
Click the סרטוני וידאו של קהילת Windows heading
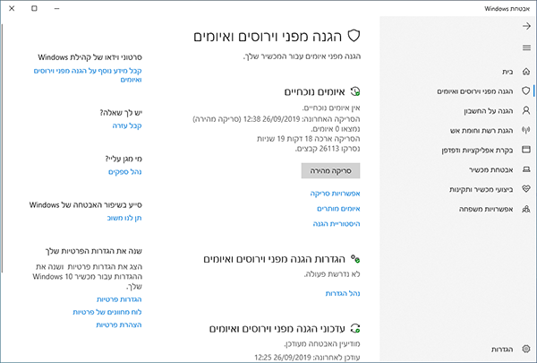[x=90, y=57]
